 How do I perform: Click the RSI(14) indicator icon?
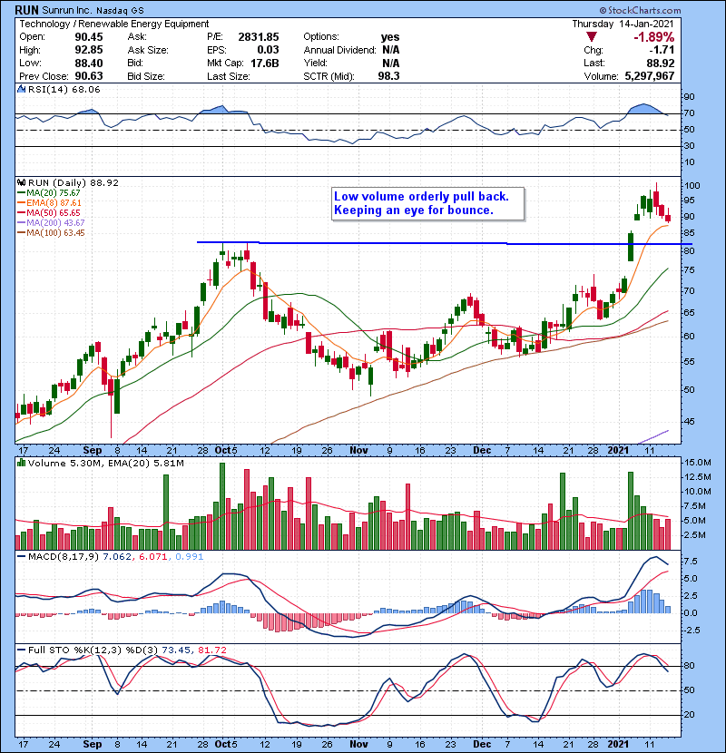click(x=21, y=89)
